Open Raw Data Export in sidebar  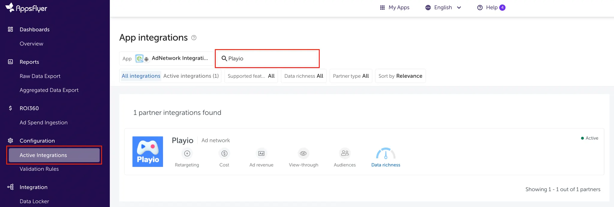pos(40,76)
